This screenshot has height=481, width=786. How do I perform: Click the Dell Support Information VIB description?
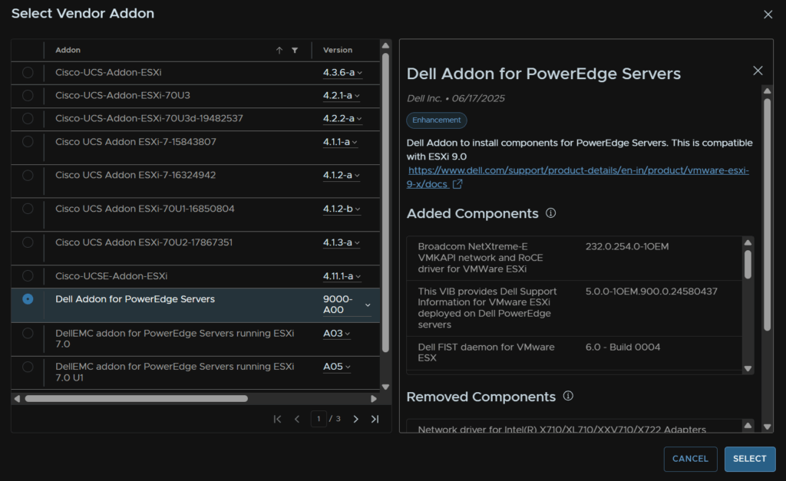point(487,308)
